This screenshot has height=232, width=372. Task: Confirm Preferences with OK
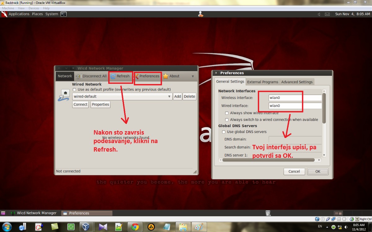[318, 171]
